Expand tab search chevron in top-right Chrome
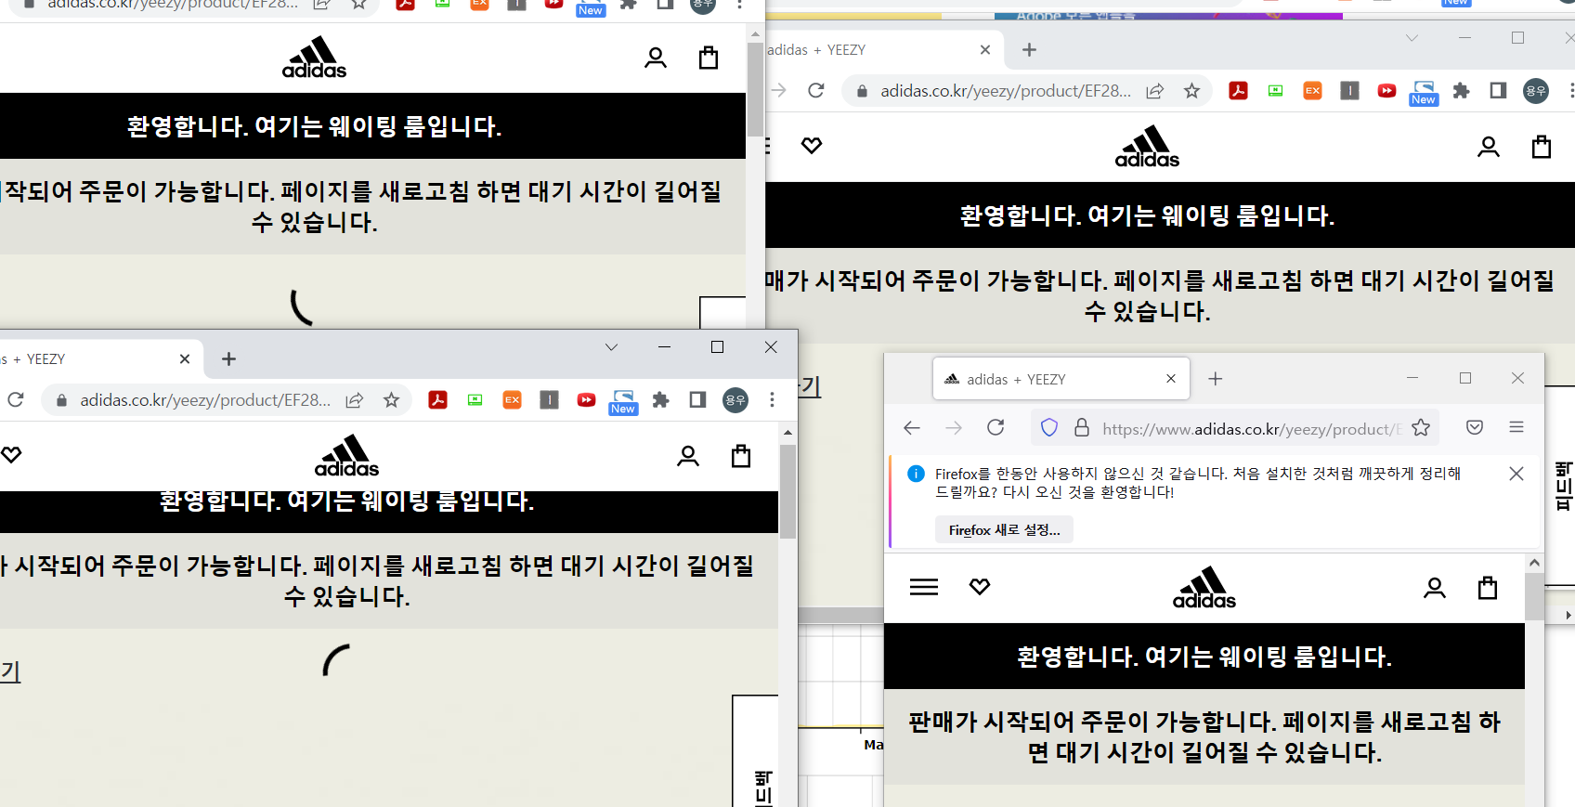1575x807 pixels. pos(1412,38)
